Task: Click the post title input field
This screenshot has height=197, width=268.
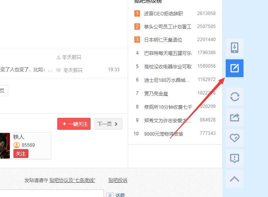Action: pyautogui.click(x=52, y=193)
